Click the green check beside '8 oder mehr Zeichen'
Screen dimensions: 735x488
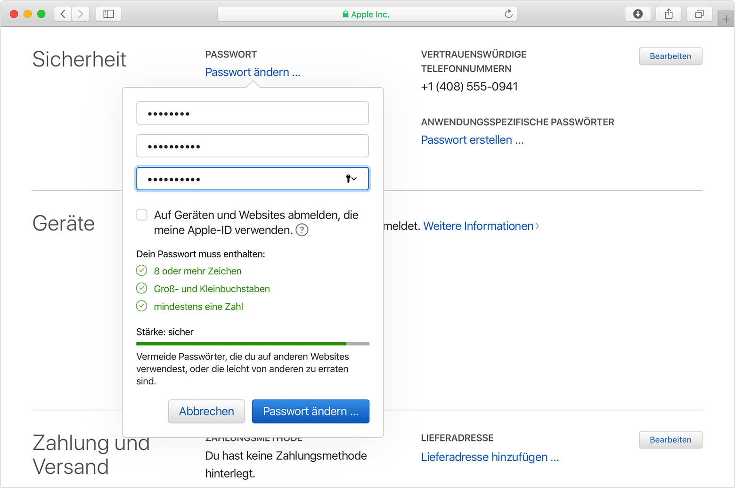click(x=142, y=270)
